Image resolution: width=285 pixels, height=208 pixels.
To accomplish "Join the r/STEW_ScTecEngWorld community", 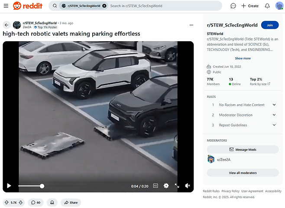I will (x=269, y=25).
